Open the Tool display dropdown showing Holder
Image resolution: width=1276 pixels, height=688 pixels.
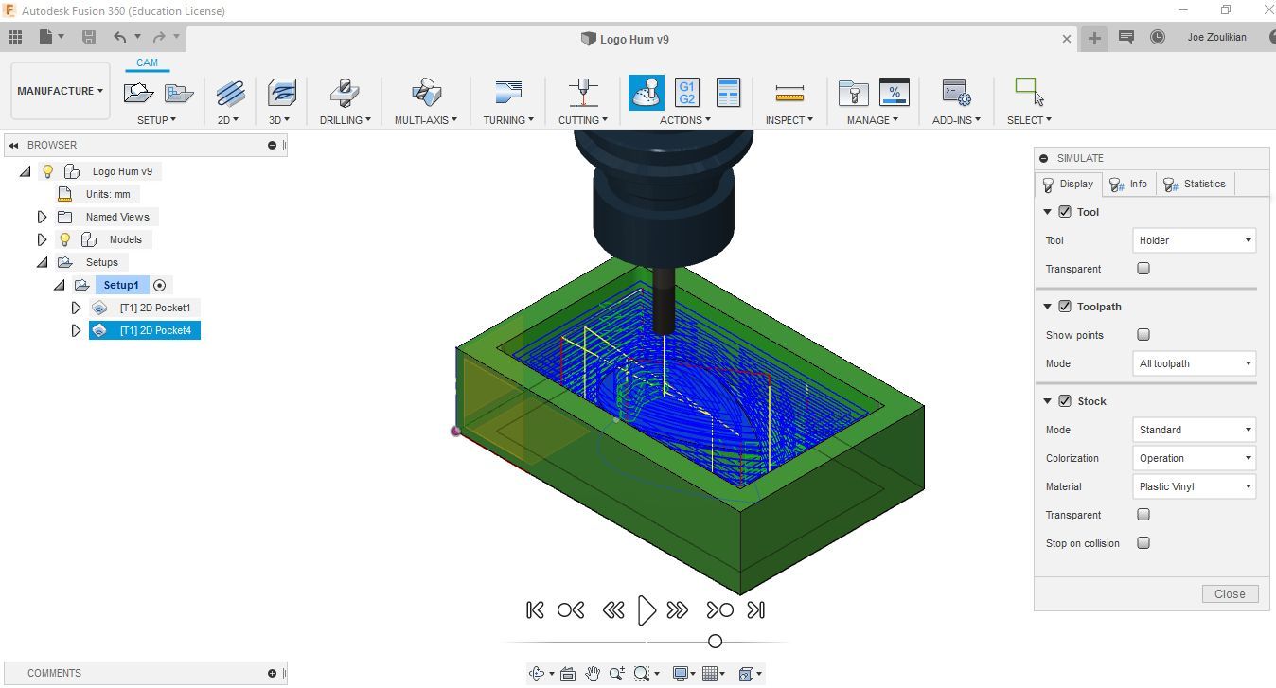1194,240
